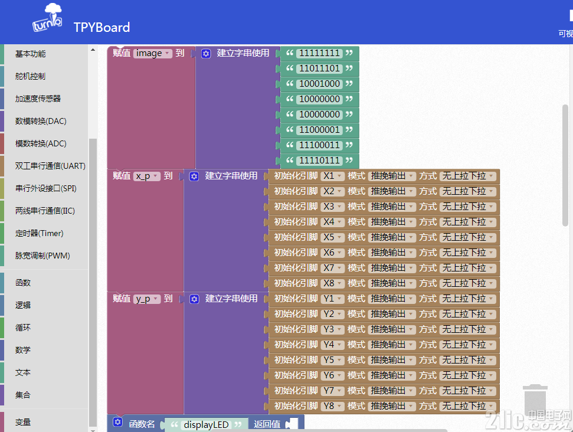This screenshot has width=573, height=432.
Task: Click the 11011101 text field
Action: tap(319, 68)
